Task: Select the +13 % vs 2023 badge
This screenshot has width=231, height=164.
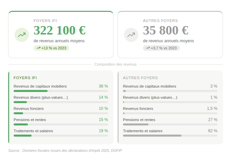Action: (x=51, y=48)
